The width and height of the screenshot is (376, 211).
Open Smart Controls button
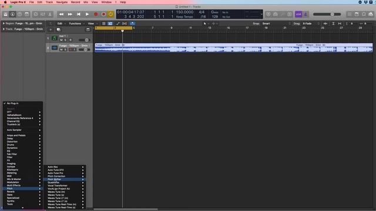point(35,14)
